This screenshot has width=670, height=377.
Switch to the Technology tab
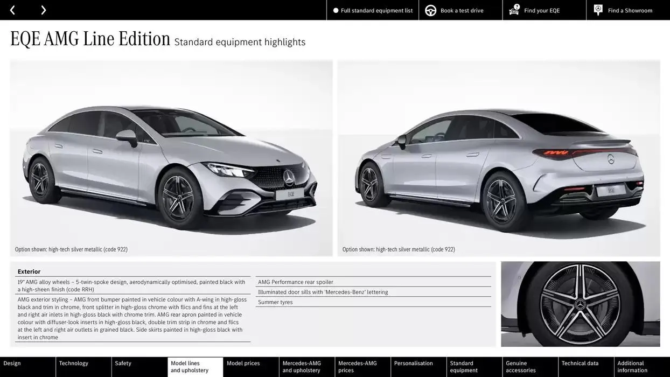click(x=83, y=367)
